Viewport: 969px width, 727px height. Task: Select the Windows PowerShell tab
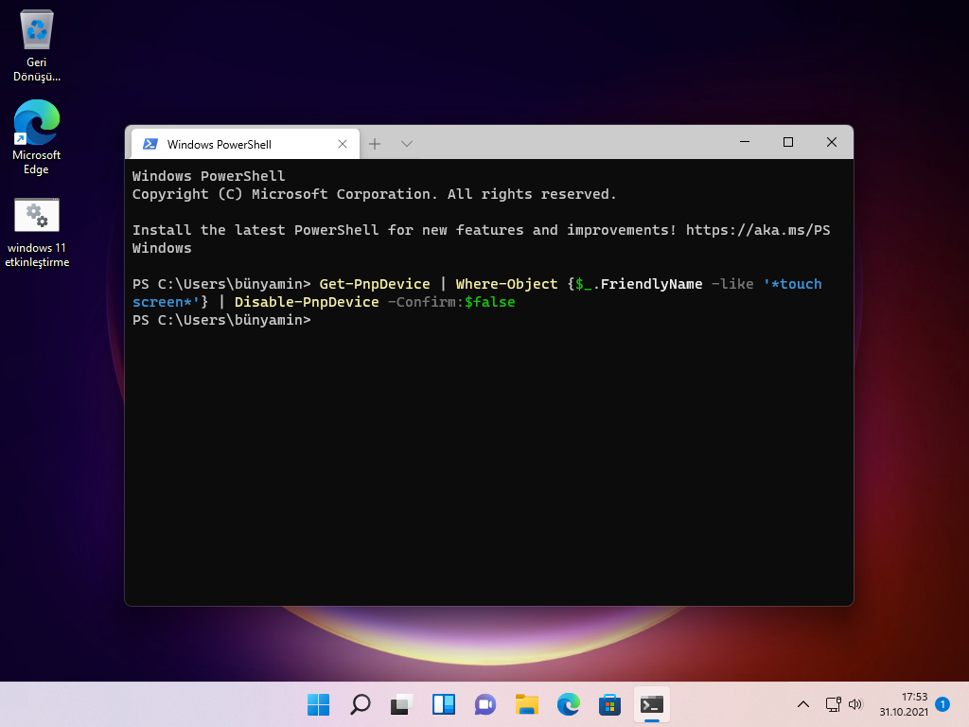(x=245, y=144)
